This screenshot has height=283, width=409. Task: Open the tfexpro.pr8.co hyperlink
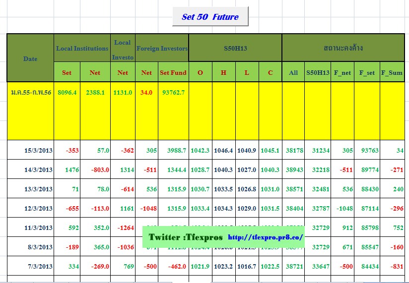click(x=265, y=237)
